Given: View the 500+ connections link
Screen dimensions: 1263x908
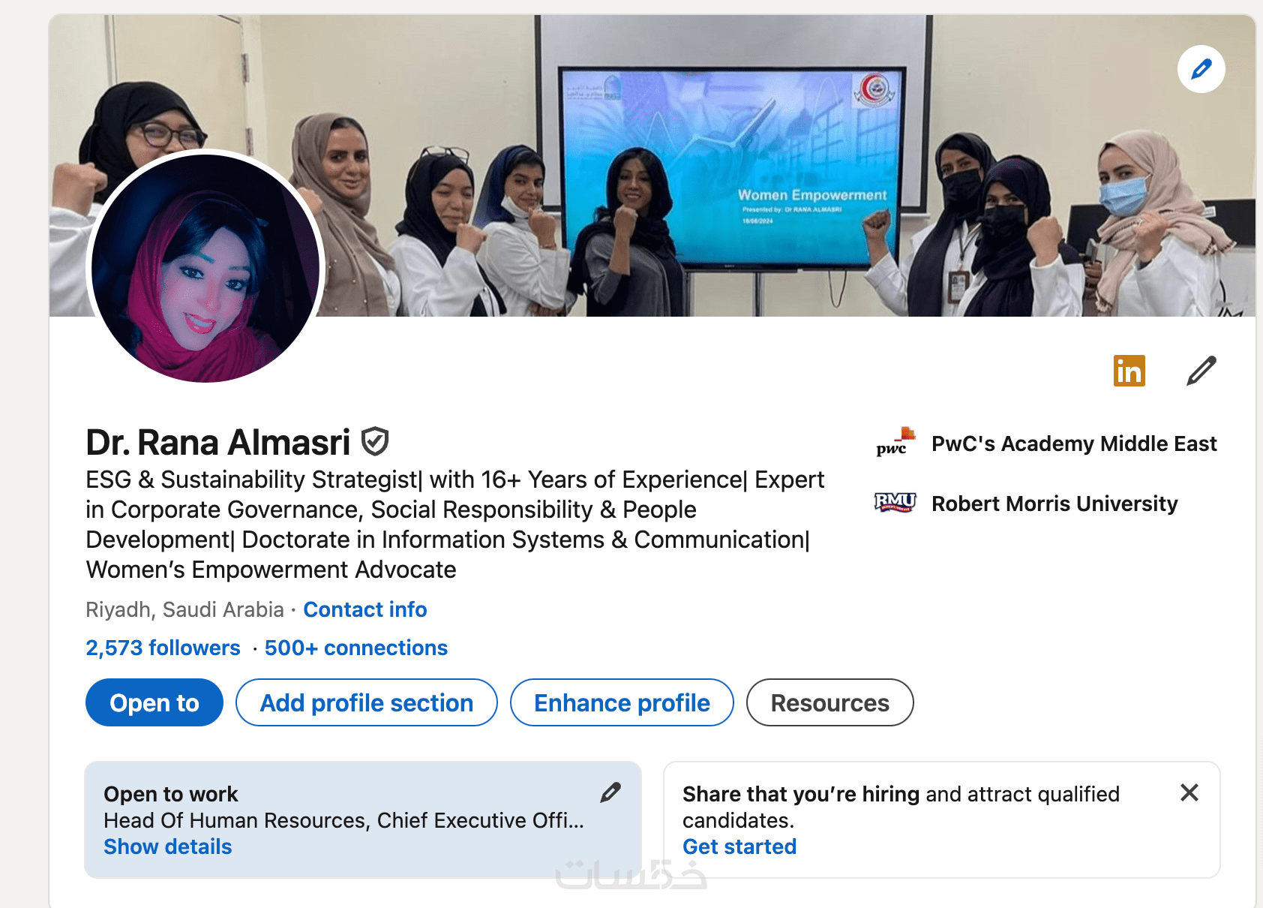Looking at the screenshot, I should [x=356, y=648].
